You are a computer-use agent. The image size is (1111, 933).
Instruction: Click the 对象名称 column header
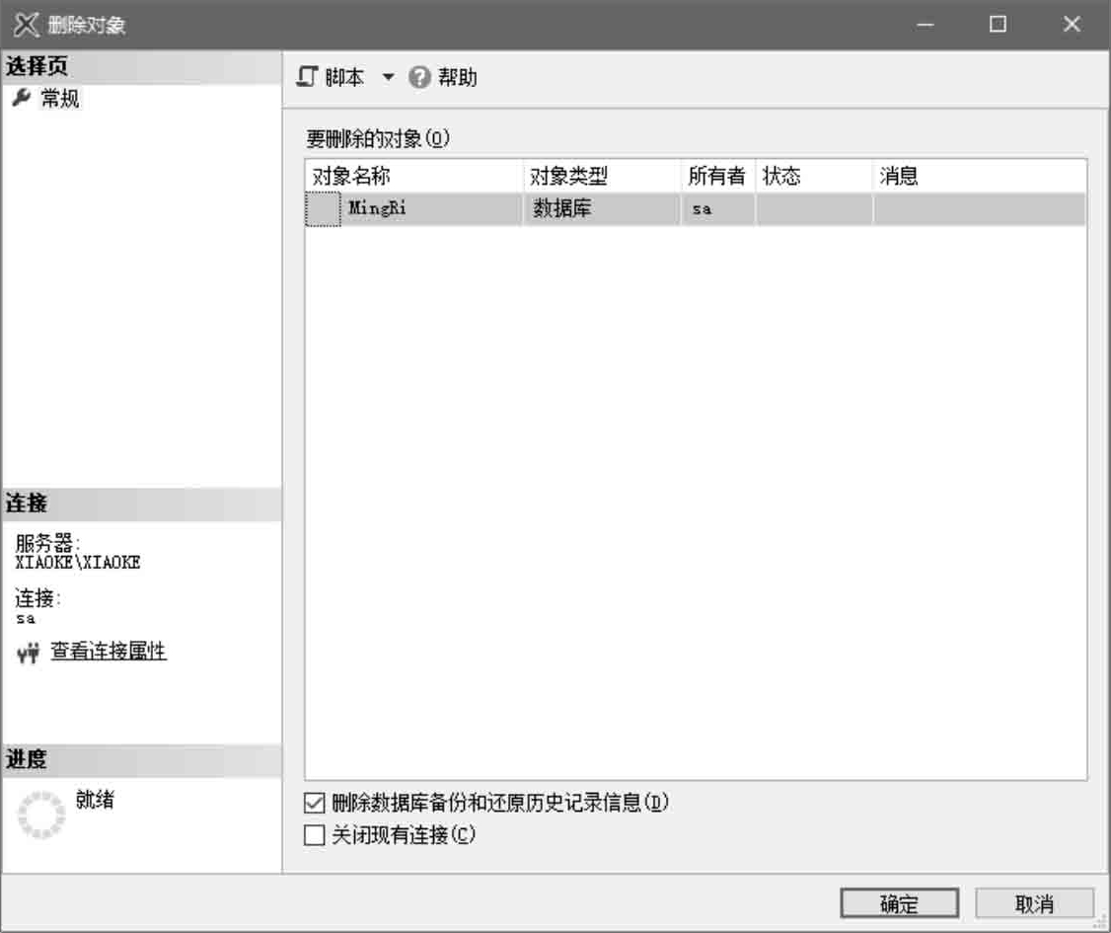pyautogui.click(x=352, y=177)
